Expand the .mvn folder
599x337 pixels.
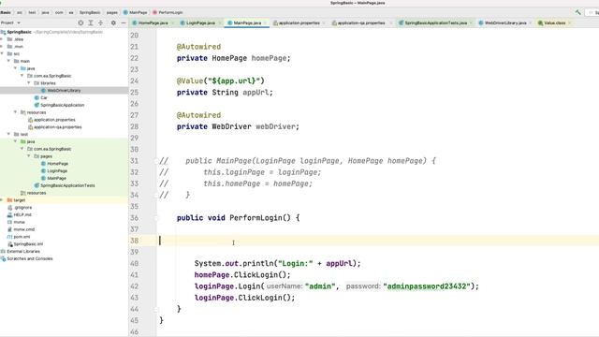(2, 47)
